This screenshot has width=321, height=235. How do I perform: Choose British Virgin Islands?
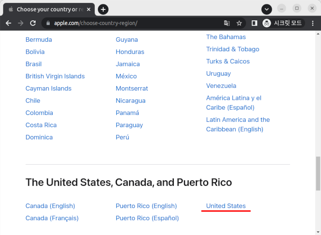pos(55,76)
